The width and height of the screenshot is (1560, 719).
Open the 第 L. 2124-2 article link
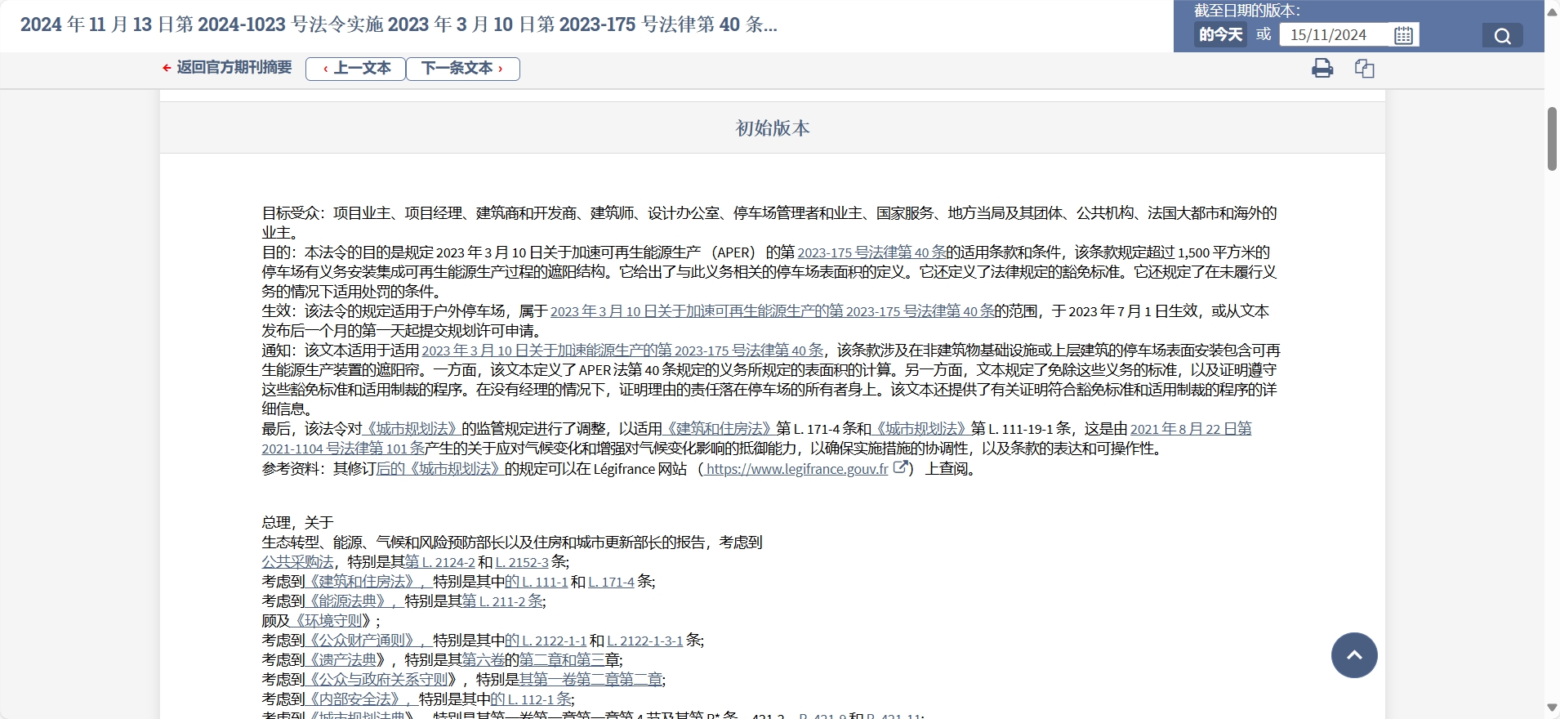[x=439, y=562]
